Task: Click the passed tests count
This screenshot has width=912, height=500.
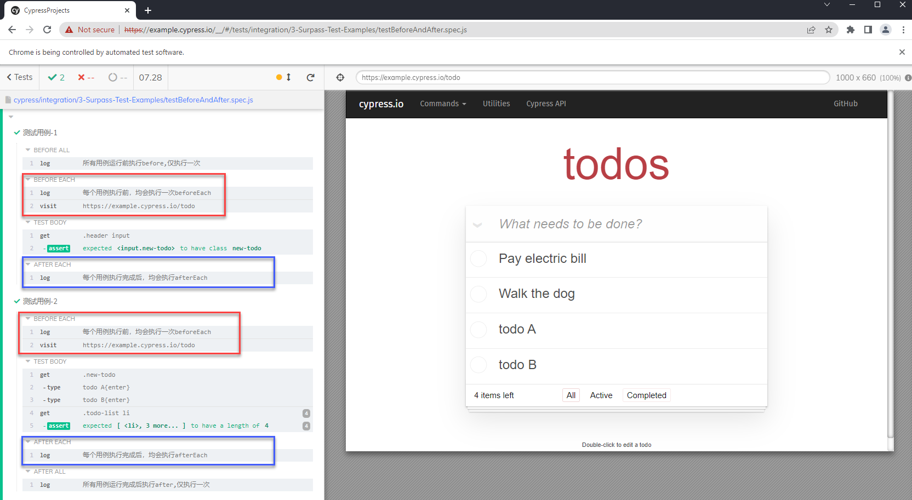Action: coord(56,77)
